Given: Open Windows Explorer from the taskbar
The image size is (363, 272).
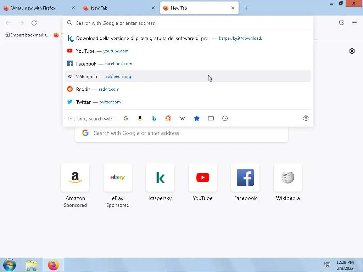Looking at the screenshot, I should click(x=32, y=265).
